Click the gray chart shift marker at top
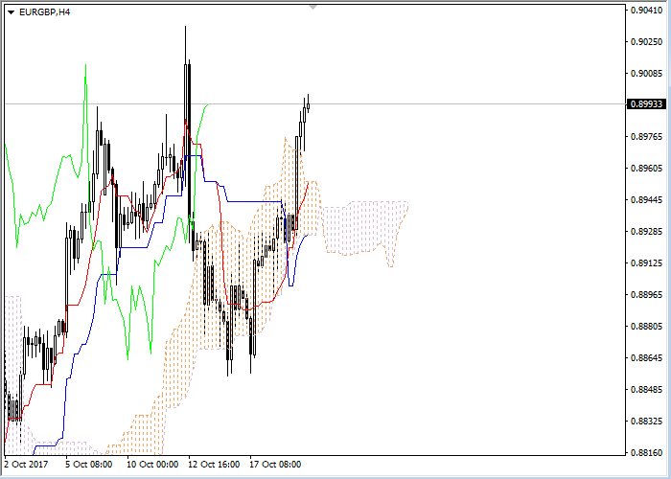Image resolution: width=671 pixels, height=479 pixels. click(313, 7)
